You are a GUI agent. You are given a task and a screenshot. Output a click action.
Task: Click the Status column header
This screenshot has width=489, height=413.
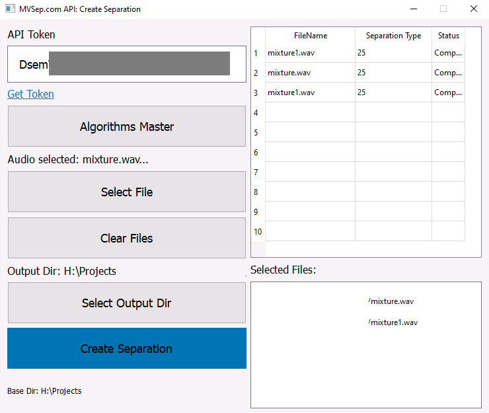tap(448, 36)
